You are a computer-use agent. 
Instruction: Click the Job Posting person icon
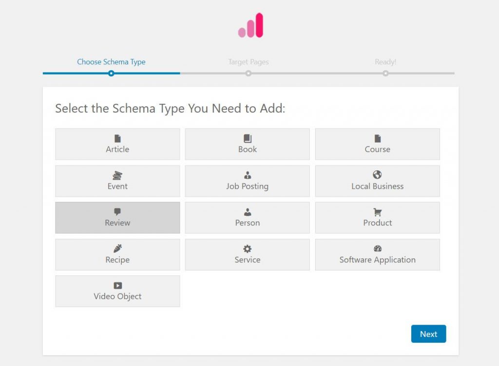pos(247,175)
